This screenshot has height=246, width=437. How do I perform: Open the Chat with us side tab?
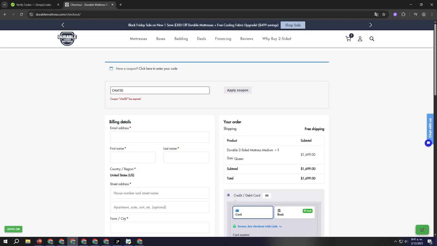[430, 128]
